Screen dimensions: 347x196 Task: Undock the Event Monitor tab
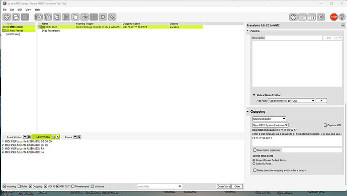click(25, 137)
